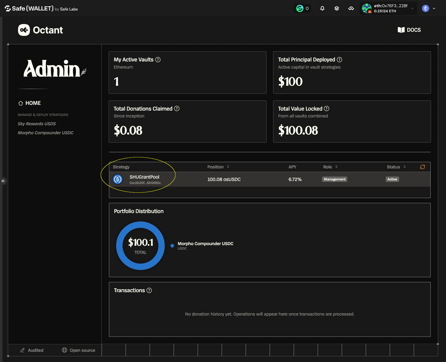Click the Active status badge

[392, 179]
